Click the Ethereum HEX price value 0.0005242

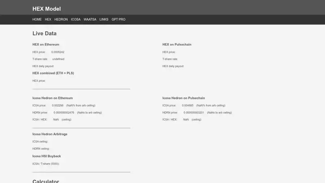(58, 52)
